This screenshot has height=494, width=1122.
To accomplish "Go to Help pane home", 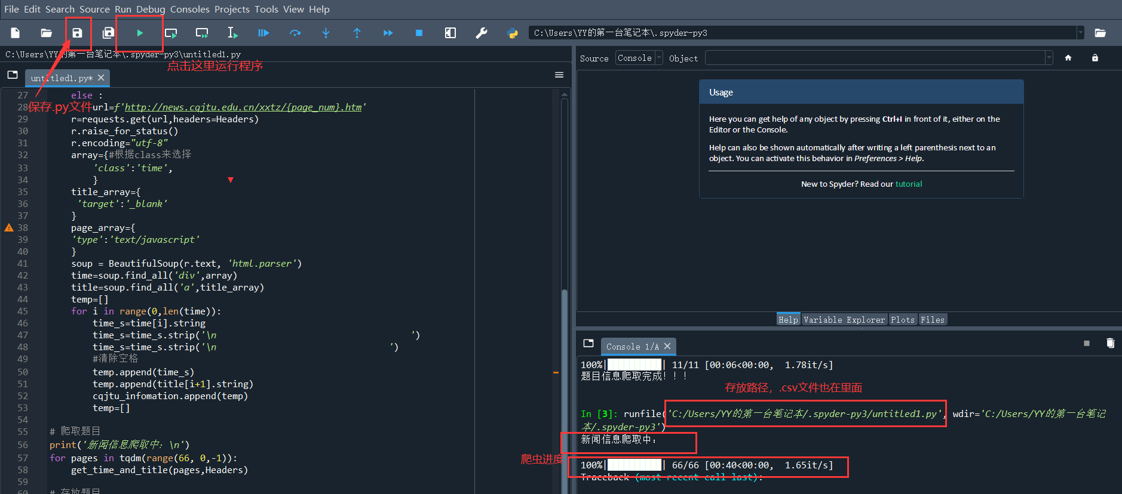I will [x=1068, y=58].
